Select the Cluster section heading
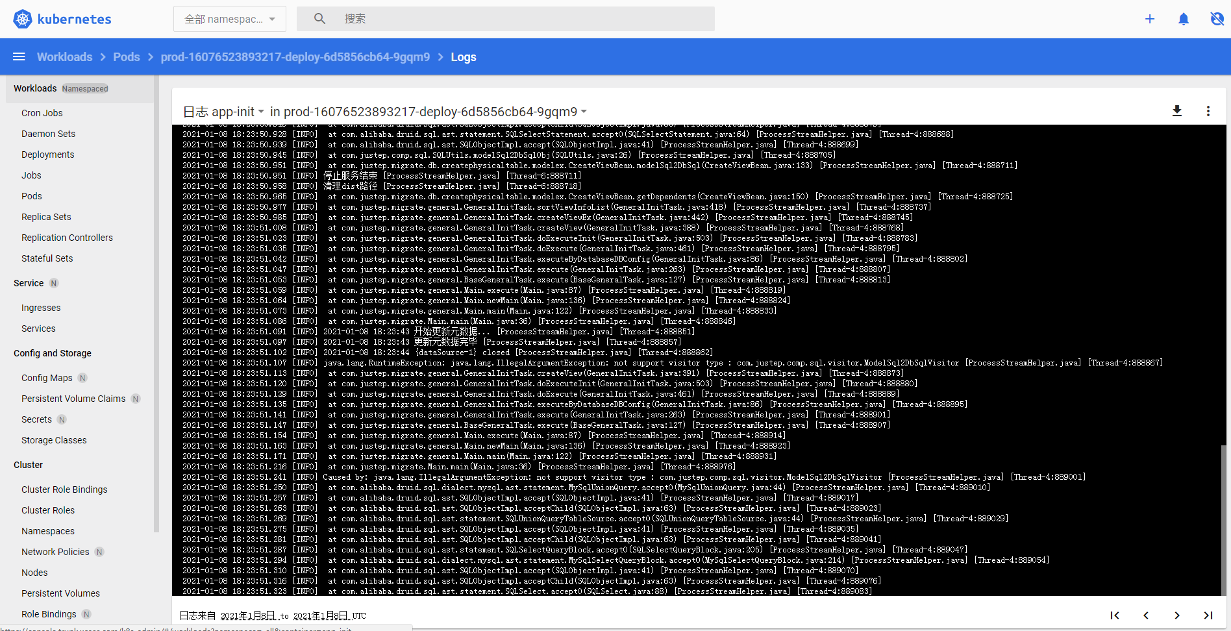 pyautogui.click(x=28, y=465)
